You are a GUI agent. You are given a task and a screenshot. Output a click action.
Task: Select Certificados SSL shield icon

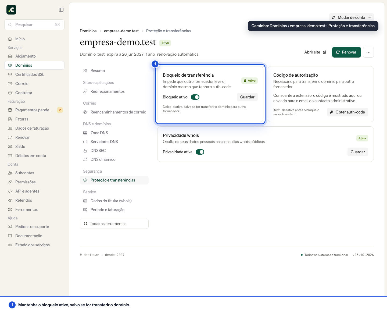point(10,74)
